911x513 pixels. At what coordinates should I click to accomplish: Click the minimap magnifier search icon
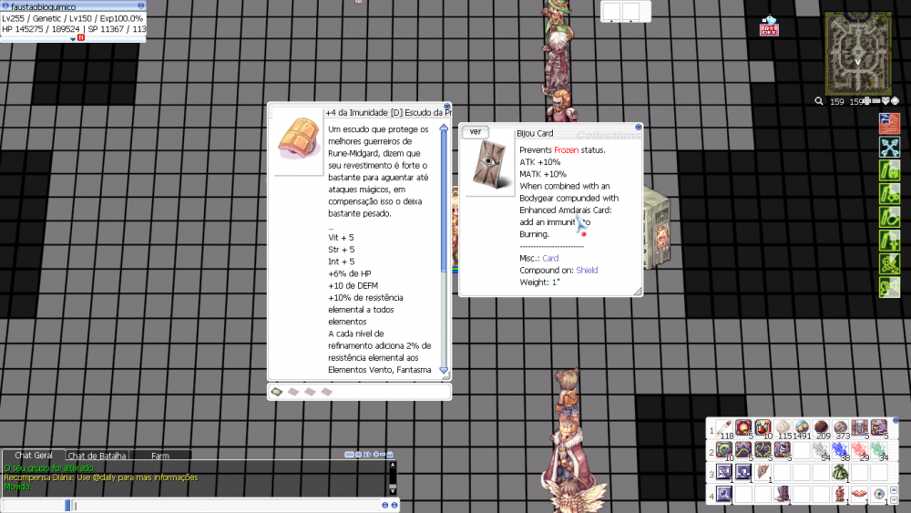coord(819,101)
